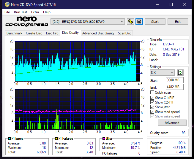Viewport: 194px width, 159px height.
Task: Open the BENQ drive selection dropdown
Action: coord(88,22)
